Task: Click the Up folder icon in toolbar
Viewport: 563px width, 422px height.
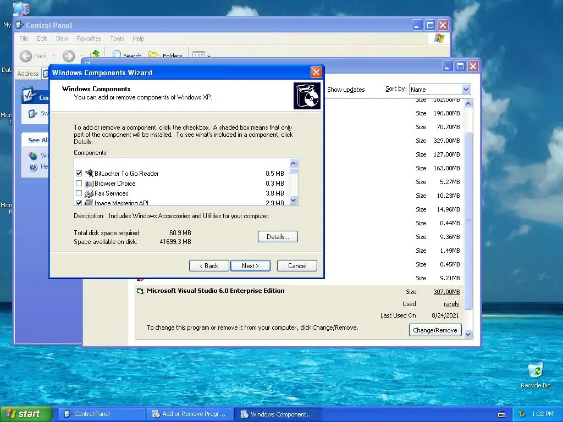Action: click(95, 54)
